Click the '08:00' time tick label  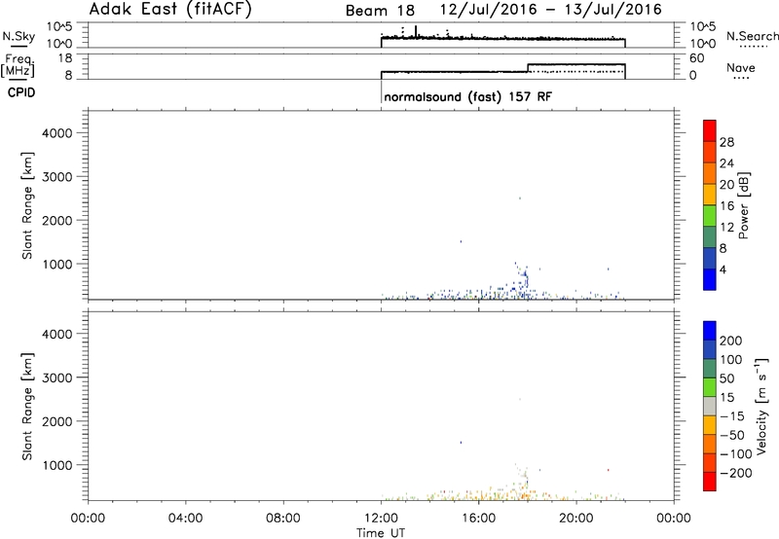283,519
